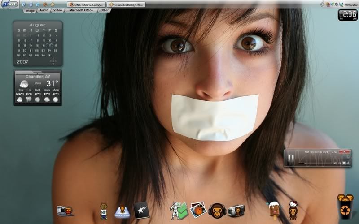Click the 12:36 digital clock widget
Screen dimensions: 359x224
348,15
